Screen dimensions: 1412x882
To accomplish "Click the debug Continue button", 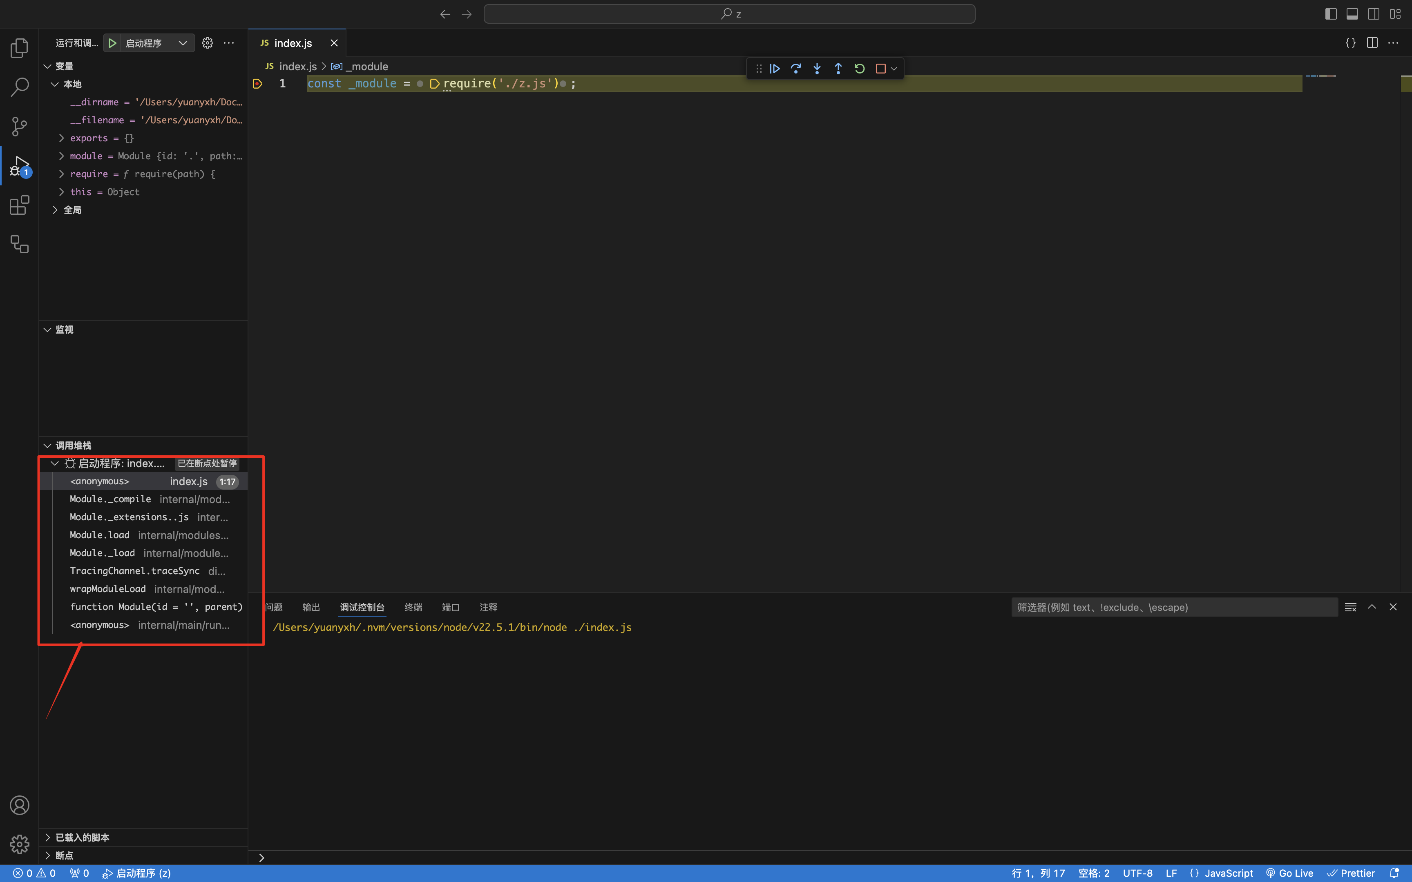I will click(775, 69).
